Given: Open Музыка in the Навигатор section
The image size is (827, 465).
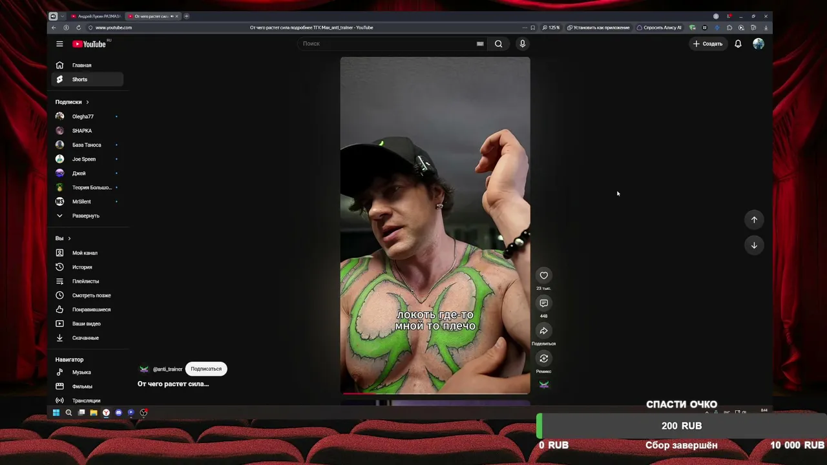Looking at the screenshot, I should (x=87, y=373).
